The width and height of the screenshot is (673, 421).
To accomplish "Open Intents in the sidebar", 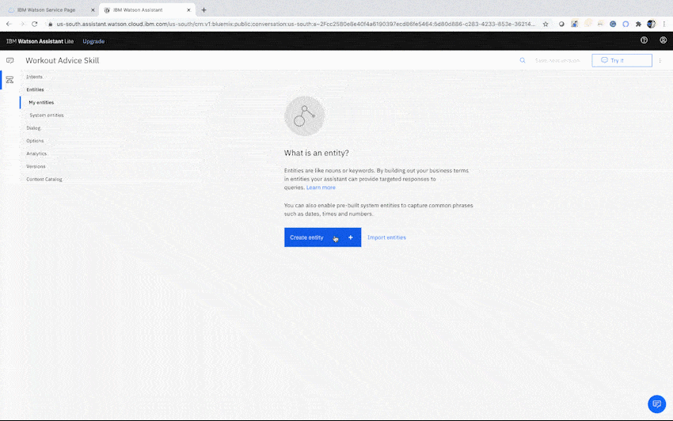I will coord(34,77).
